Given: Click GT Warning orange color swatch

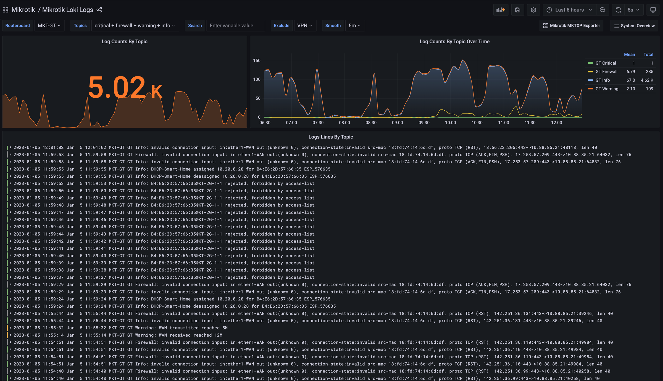Looking at the screenshot, I should pyautogui.click(x=590, y=89).
